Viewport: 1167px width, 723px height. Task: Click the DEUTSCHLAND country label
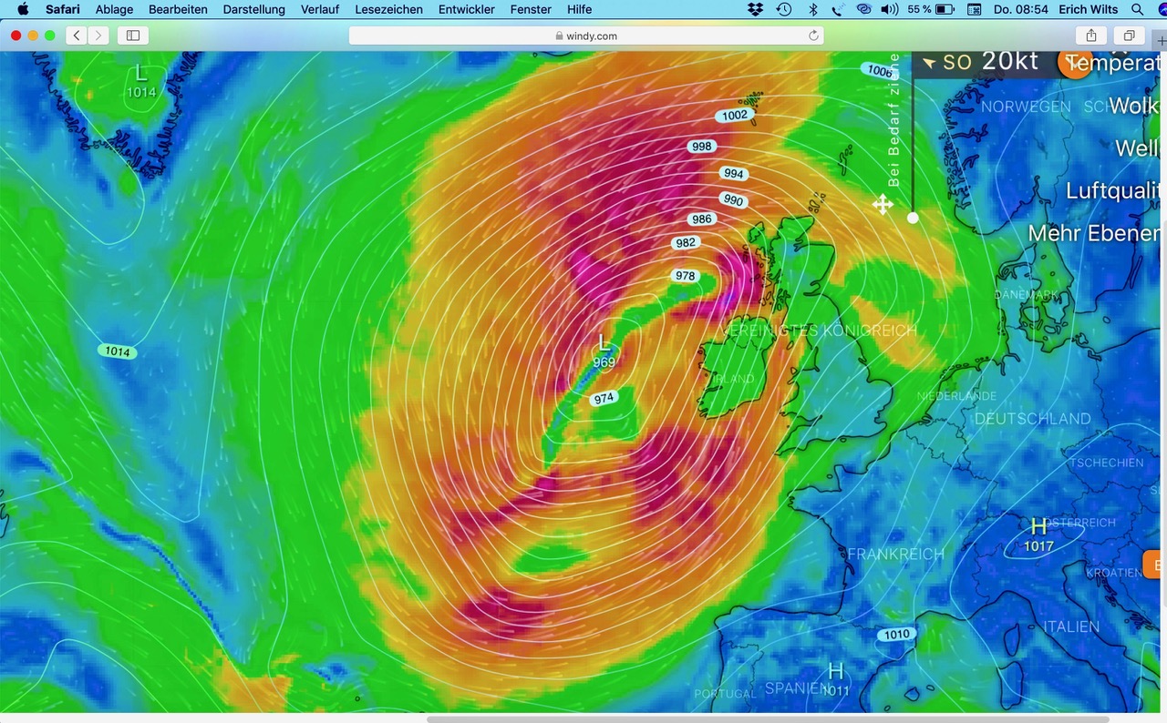[1032, 419]
